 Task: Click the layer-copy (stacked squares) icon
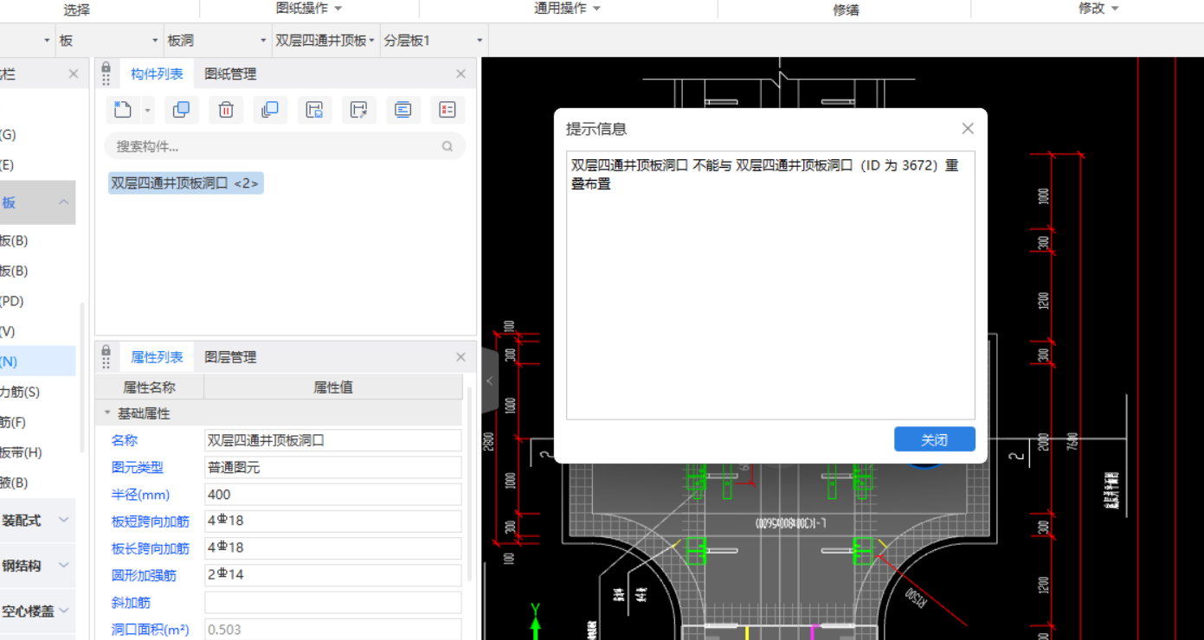(269, 109)
